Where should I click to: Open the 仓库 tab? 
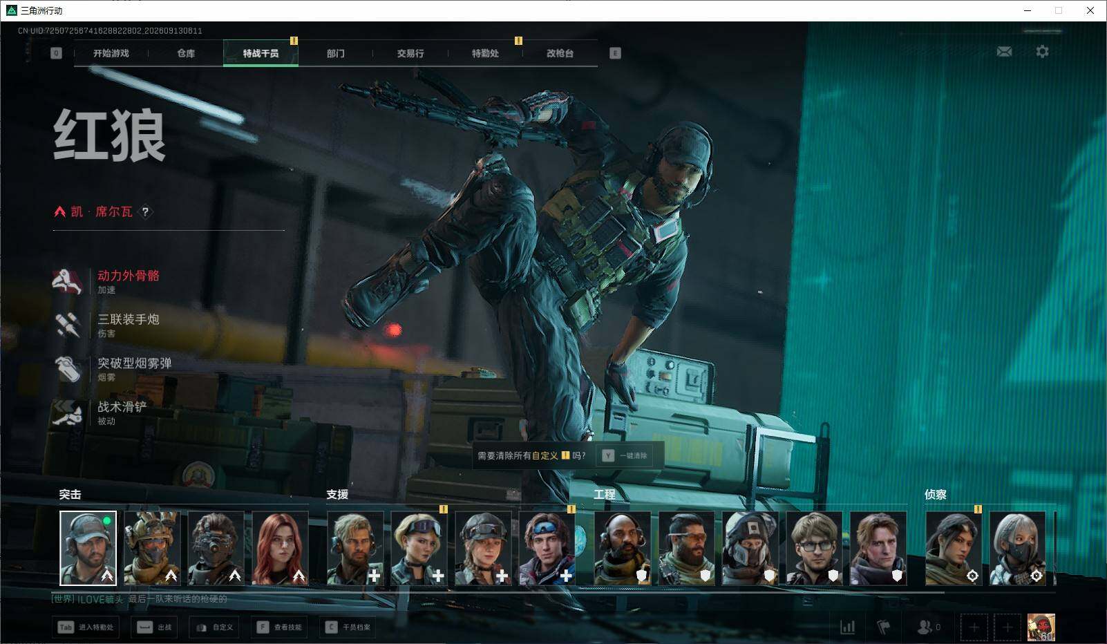(x=186, y=53)
